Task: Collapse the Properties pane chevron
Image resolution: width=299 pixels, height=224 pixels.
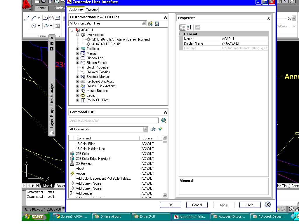Action: coord(269,18)
